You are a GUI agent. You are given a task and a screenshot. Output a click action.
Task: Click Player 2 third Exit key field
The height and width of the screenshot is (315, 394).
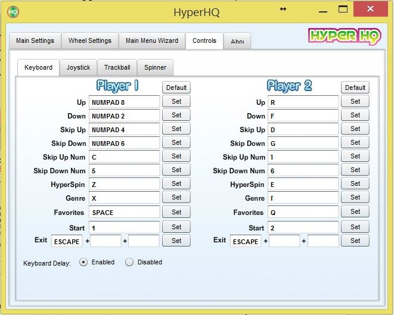tap(323, 241)
